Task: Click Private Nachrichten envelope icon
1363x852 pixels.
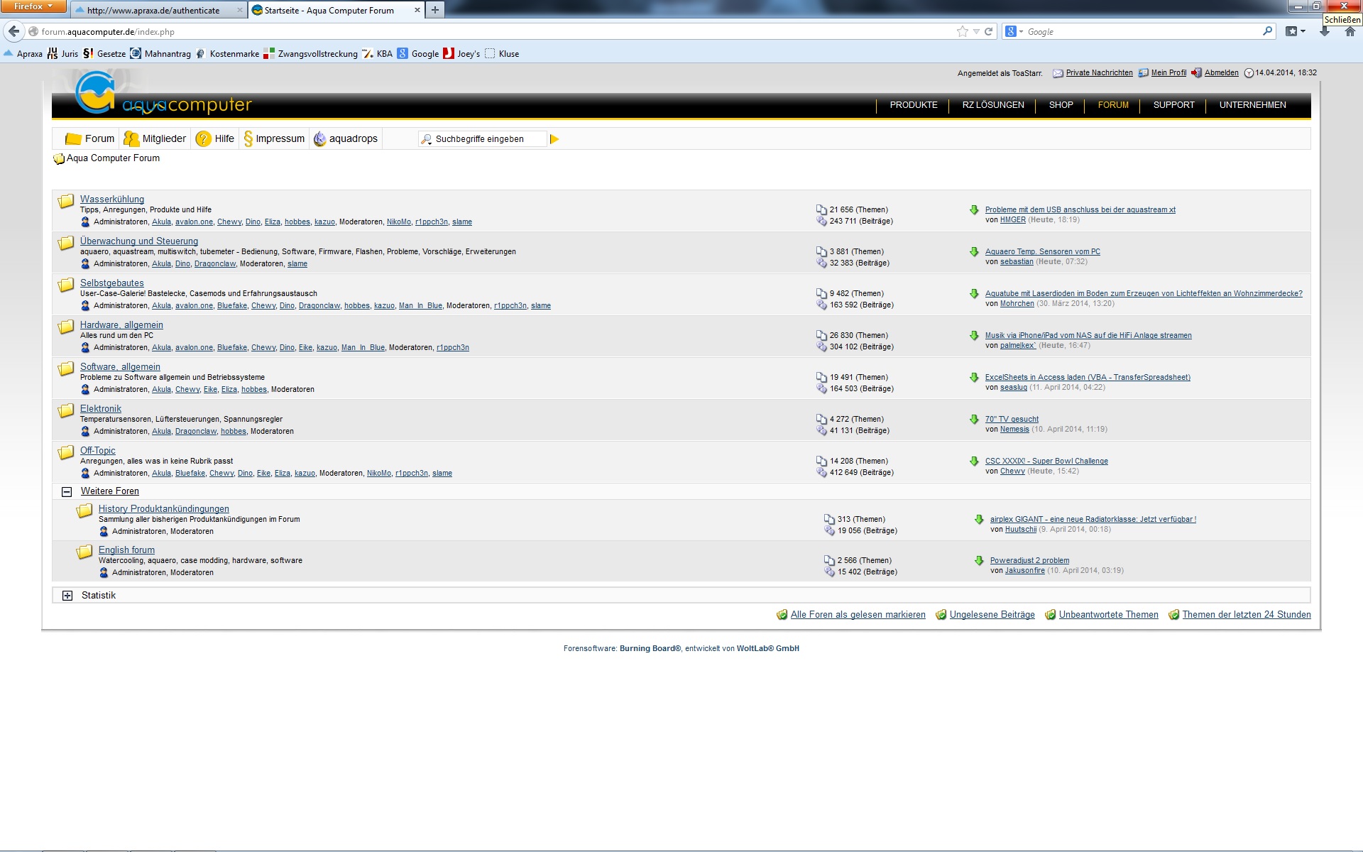Action: coord(1058,73)
